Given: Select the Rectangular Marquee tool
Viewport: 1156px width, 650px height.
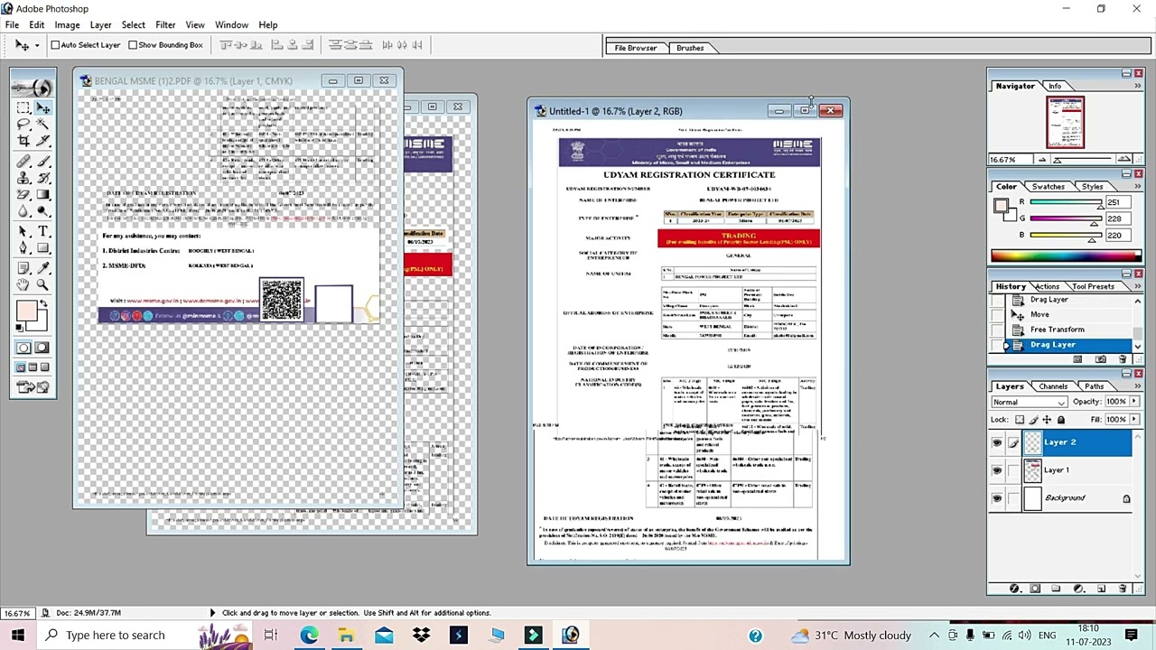Looking at the screenshot, I should coord(23,107).
